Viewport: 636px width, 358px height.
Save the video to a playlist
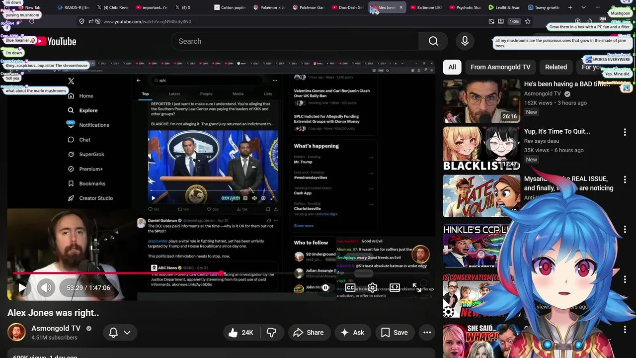pyautogui.click(x=395, y=333)
